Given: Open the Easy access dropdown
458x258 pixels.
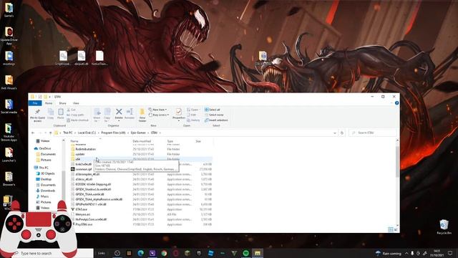Looking at the screenshot, I should coord(159,115).
